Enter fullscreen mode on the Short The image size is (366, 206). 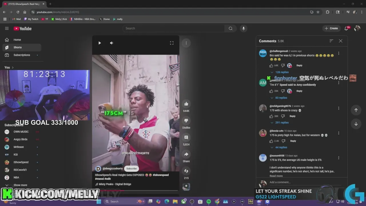[x=172, y=43]
